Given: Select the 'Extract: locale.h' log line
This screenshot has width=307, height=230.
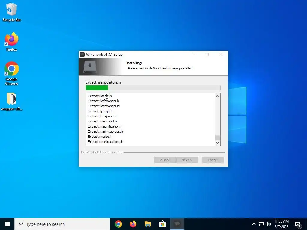Looking at the screenshot, I should click(100, 96).
